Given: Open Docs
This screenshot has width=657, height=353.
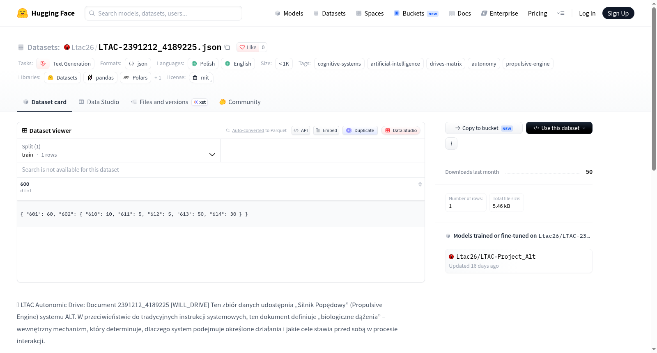Looking at the screenshot, I should click(459, 13).
